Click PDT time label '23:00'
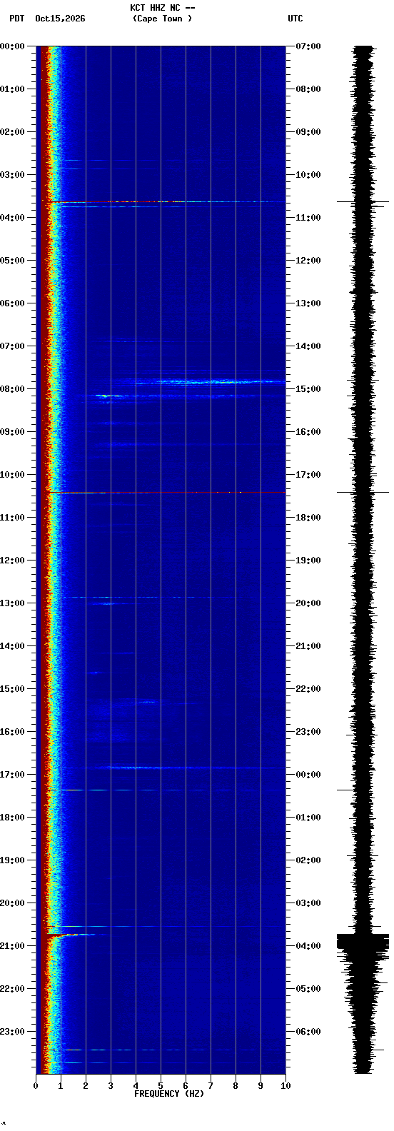The height and width of the screenshot is (1131, 394). (13, 1032)
